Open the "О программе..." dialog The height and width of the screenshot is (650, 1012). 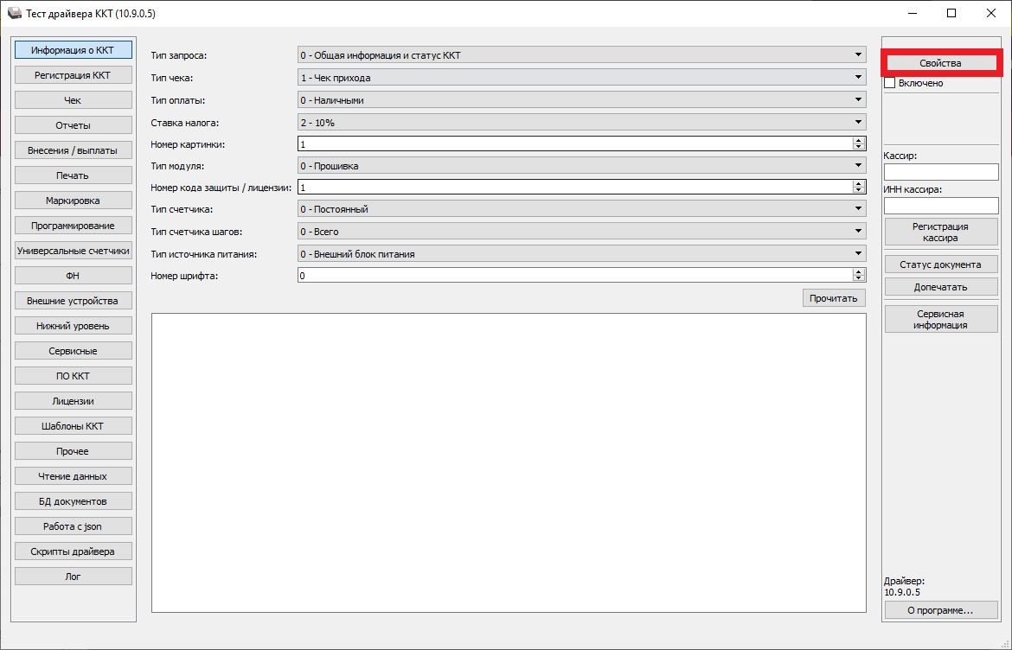coord(940,610)
